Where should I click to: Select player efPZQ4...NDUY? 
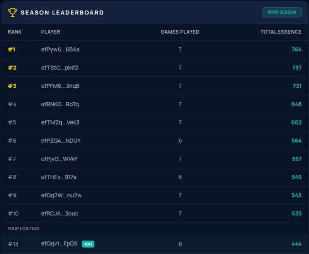[61, 141]
